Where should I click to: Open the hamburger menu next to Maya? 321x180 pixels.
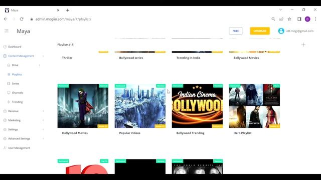7,31
